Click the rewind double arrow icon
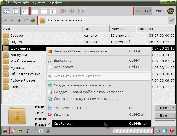177x136 pixels. pos(72,11)
